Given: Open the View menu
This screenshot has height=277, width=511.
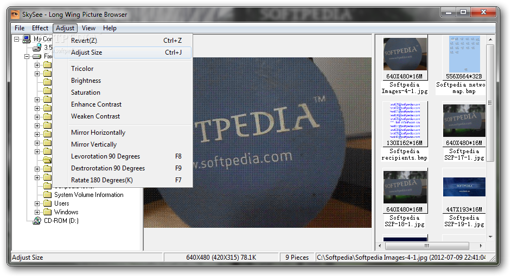Looking at the screenshot, I should (88, 28).
